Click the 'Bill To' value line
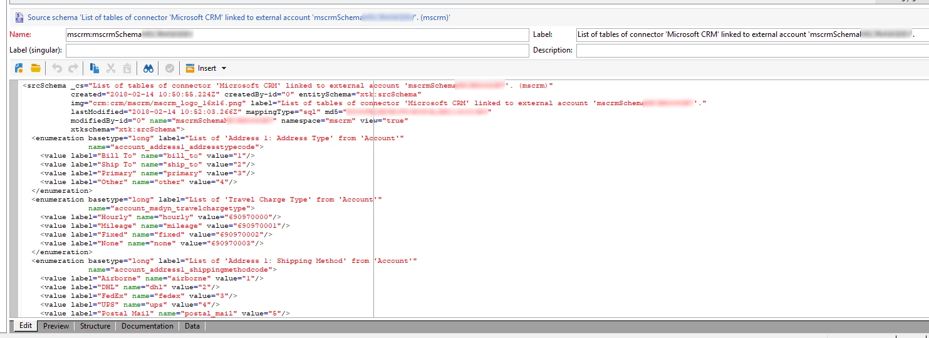 tap(147, 155)
